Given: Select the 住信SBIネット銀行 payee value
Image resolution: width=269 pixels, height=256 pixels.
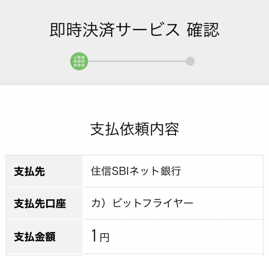Looking at the screenshot, I should [136, 171].
